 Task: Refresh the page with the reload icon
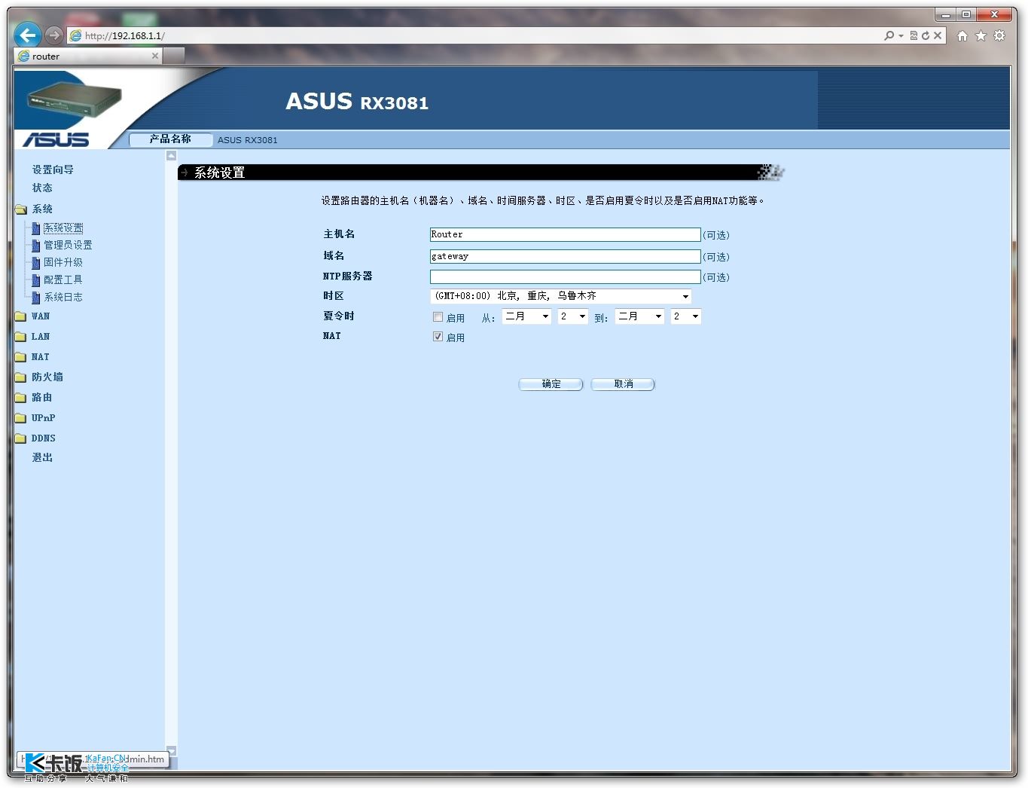click(x=926, y=35)
